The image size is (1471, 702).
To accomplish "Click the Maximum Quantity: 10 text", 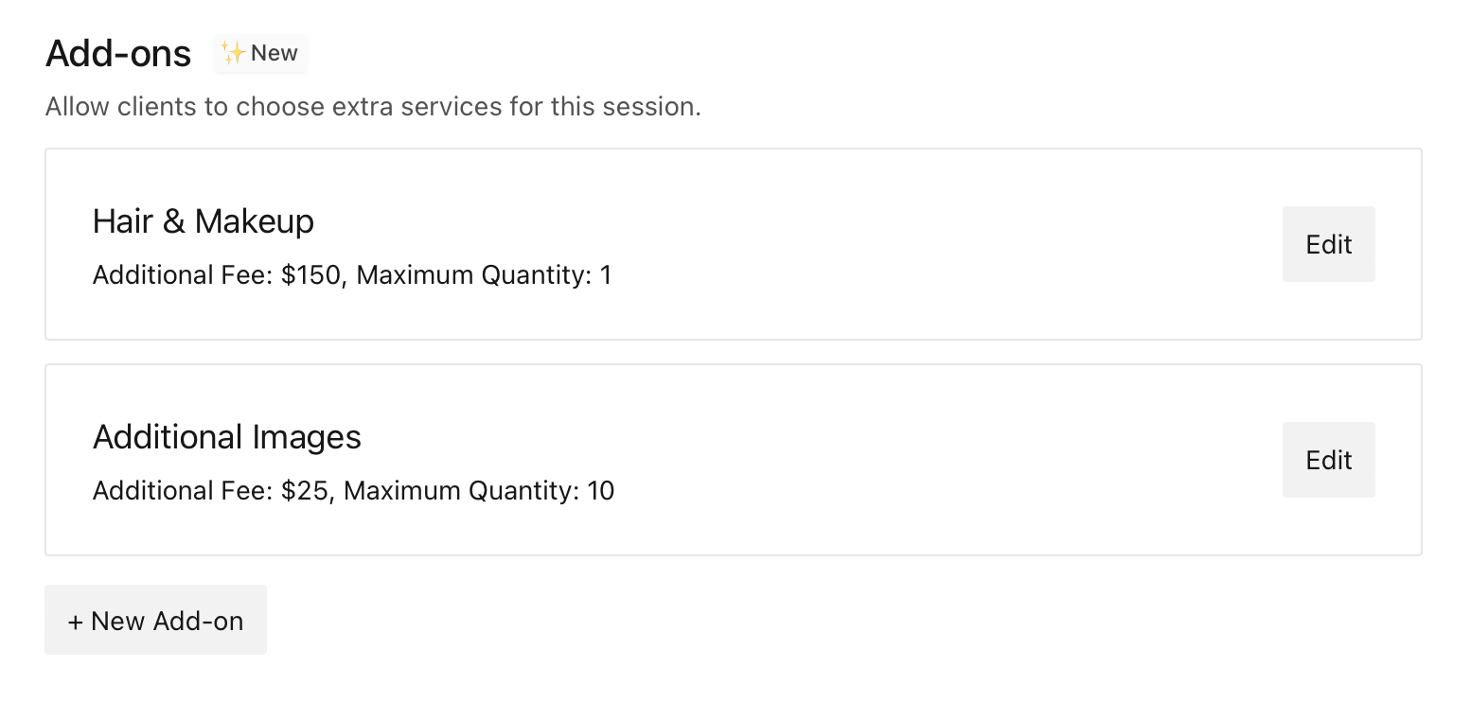I will pyautogui.click(x=479, y=491).
